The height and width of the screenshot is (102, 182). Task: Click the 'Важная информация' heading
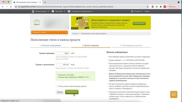(117, 52)
